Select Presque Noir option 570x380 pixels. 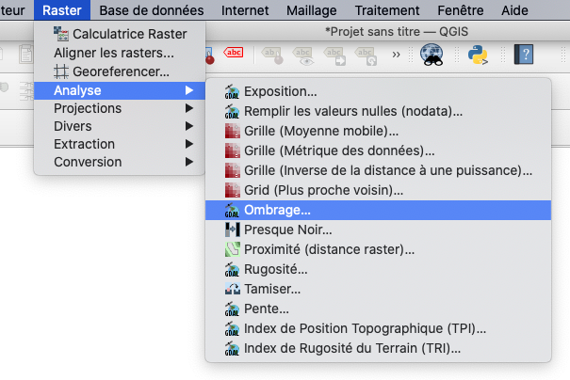click(x=287, y=229)
